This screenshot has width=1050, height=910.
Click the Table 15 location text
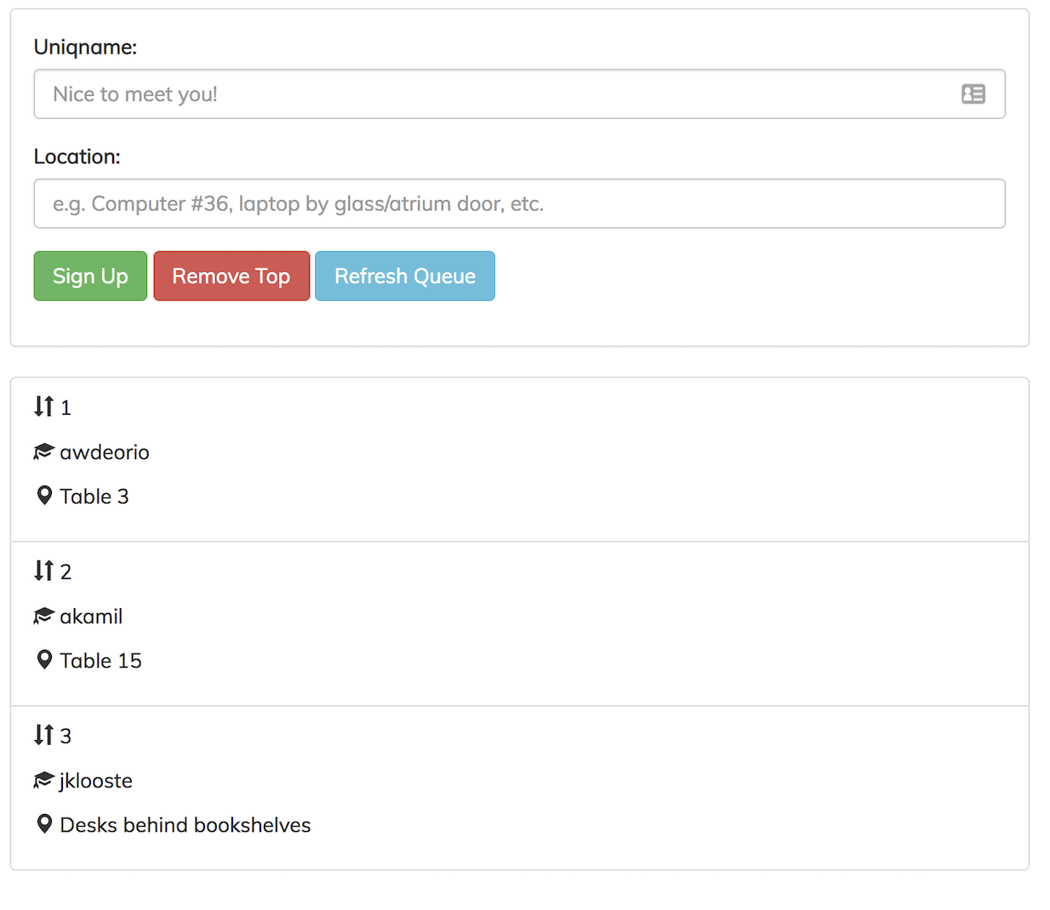(100, 661)
